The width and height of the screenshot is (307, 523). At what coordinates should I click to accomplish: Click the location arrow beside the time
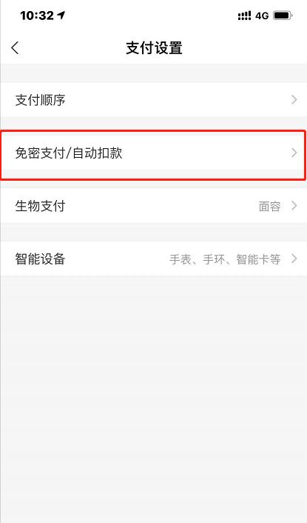click(61, 15)
